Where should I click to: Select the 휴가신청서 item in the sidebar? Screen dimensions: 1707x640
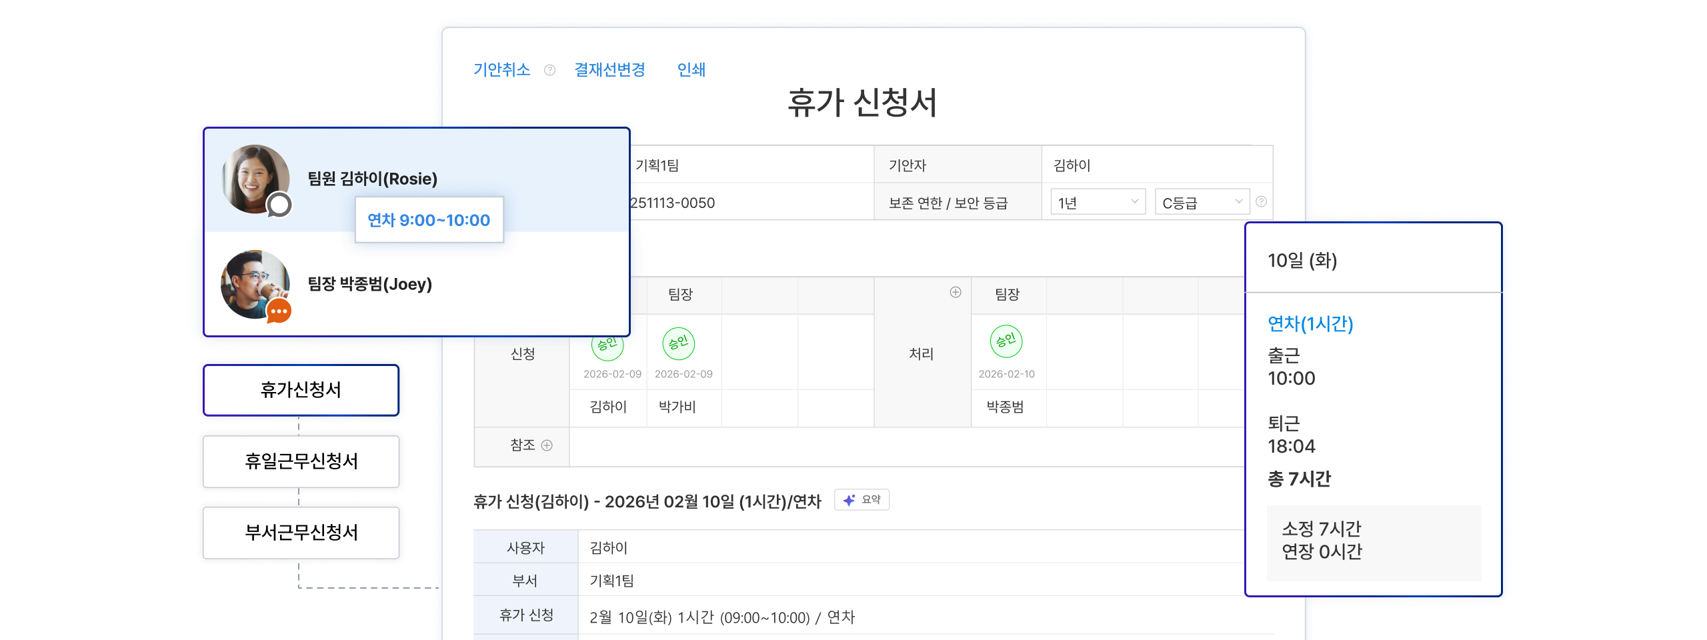tap(301, 390)
